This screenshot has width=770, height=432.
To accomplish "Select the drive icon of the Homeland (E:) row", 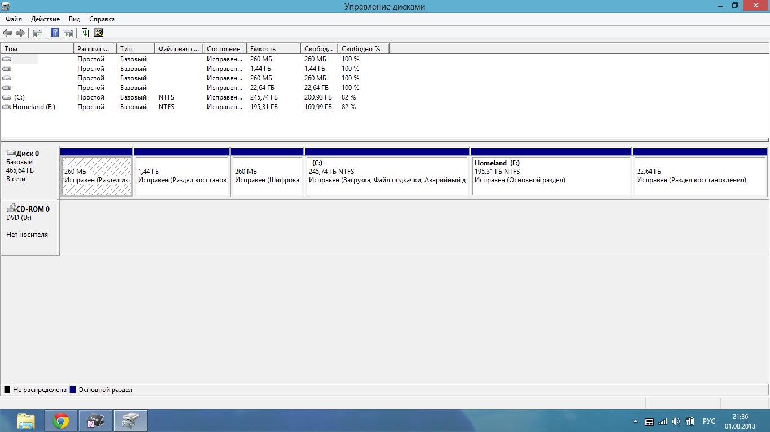I will point(7,107).
